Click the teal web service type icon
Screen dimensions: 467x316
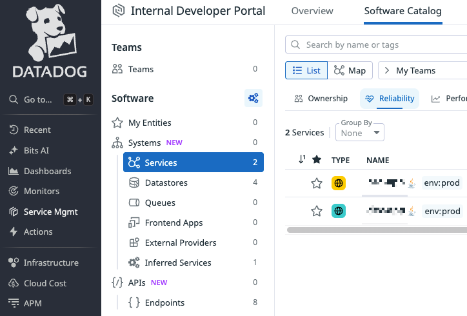tap(339, 211)
